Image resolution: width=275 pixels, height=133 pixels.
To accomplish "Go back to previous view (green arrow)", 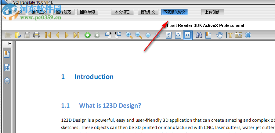I will pyautogui.click(x=88, y=35).
